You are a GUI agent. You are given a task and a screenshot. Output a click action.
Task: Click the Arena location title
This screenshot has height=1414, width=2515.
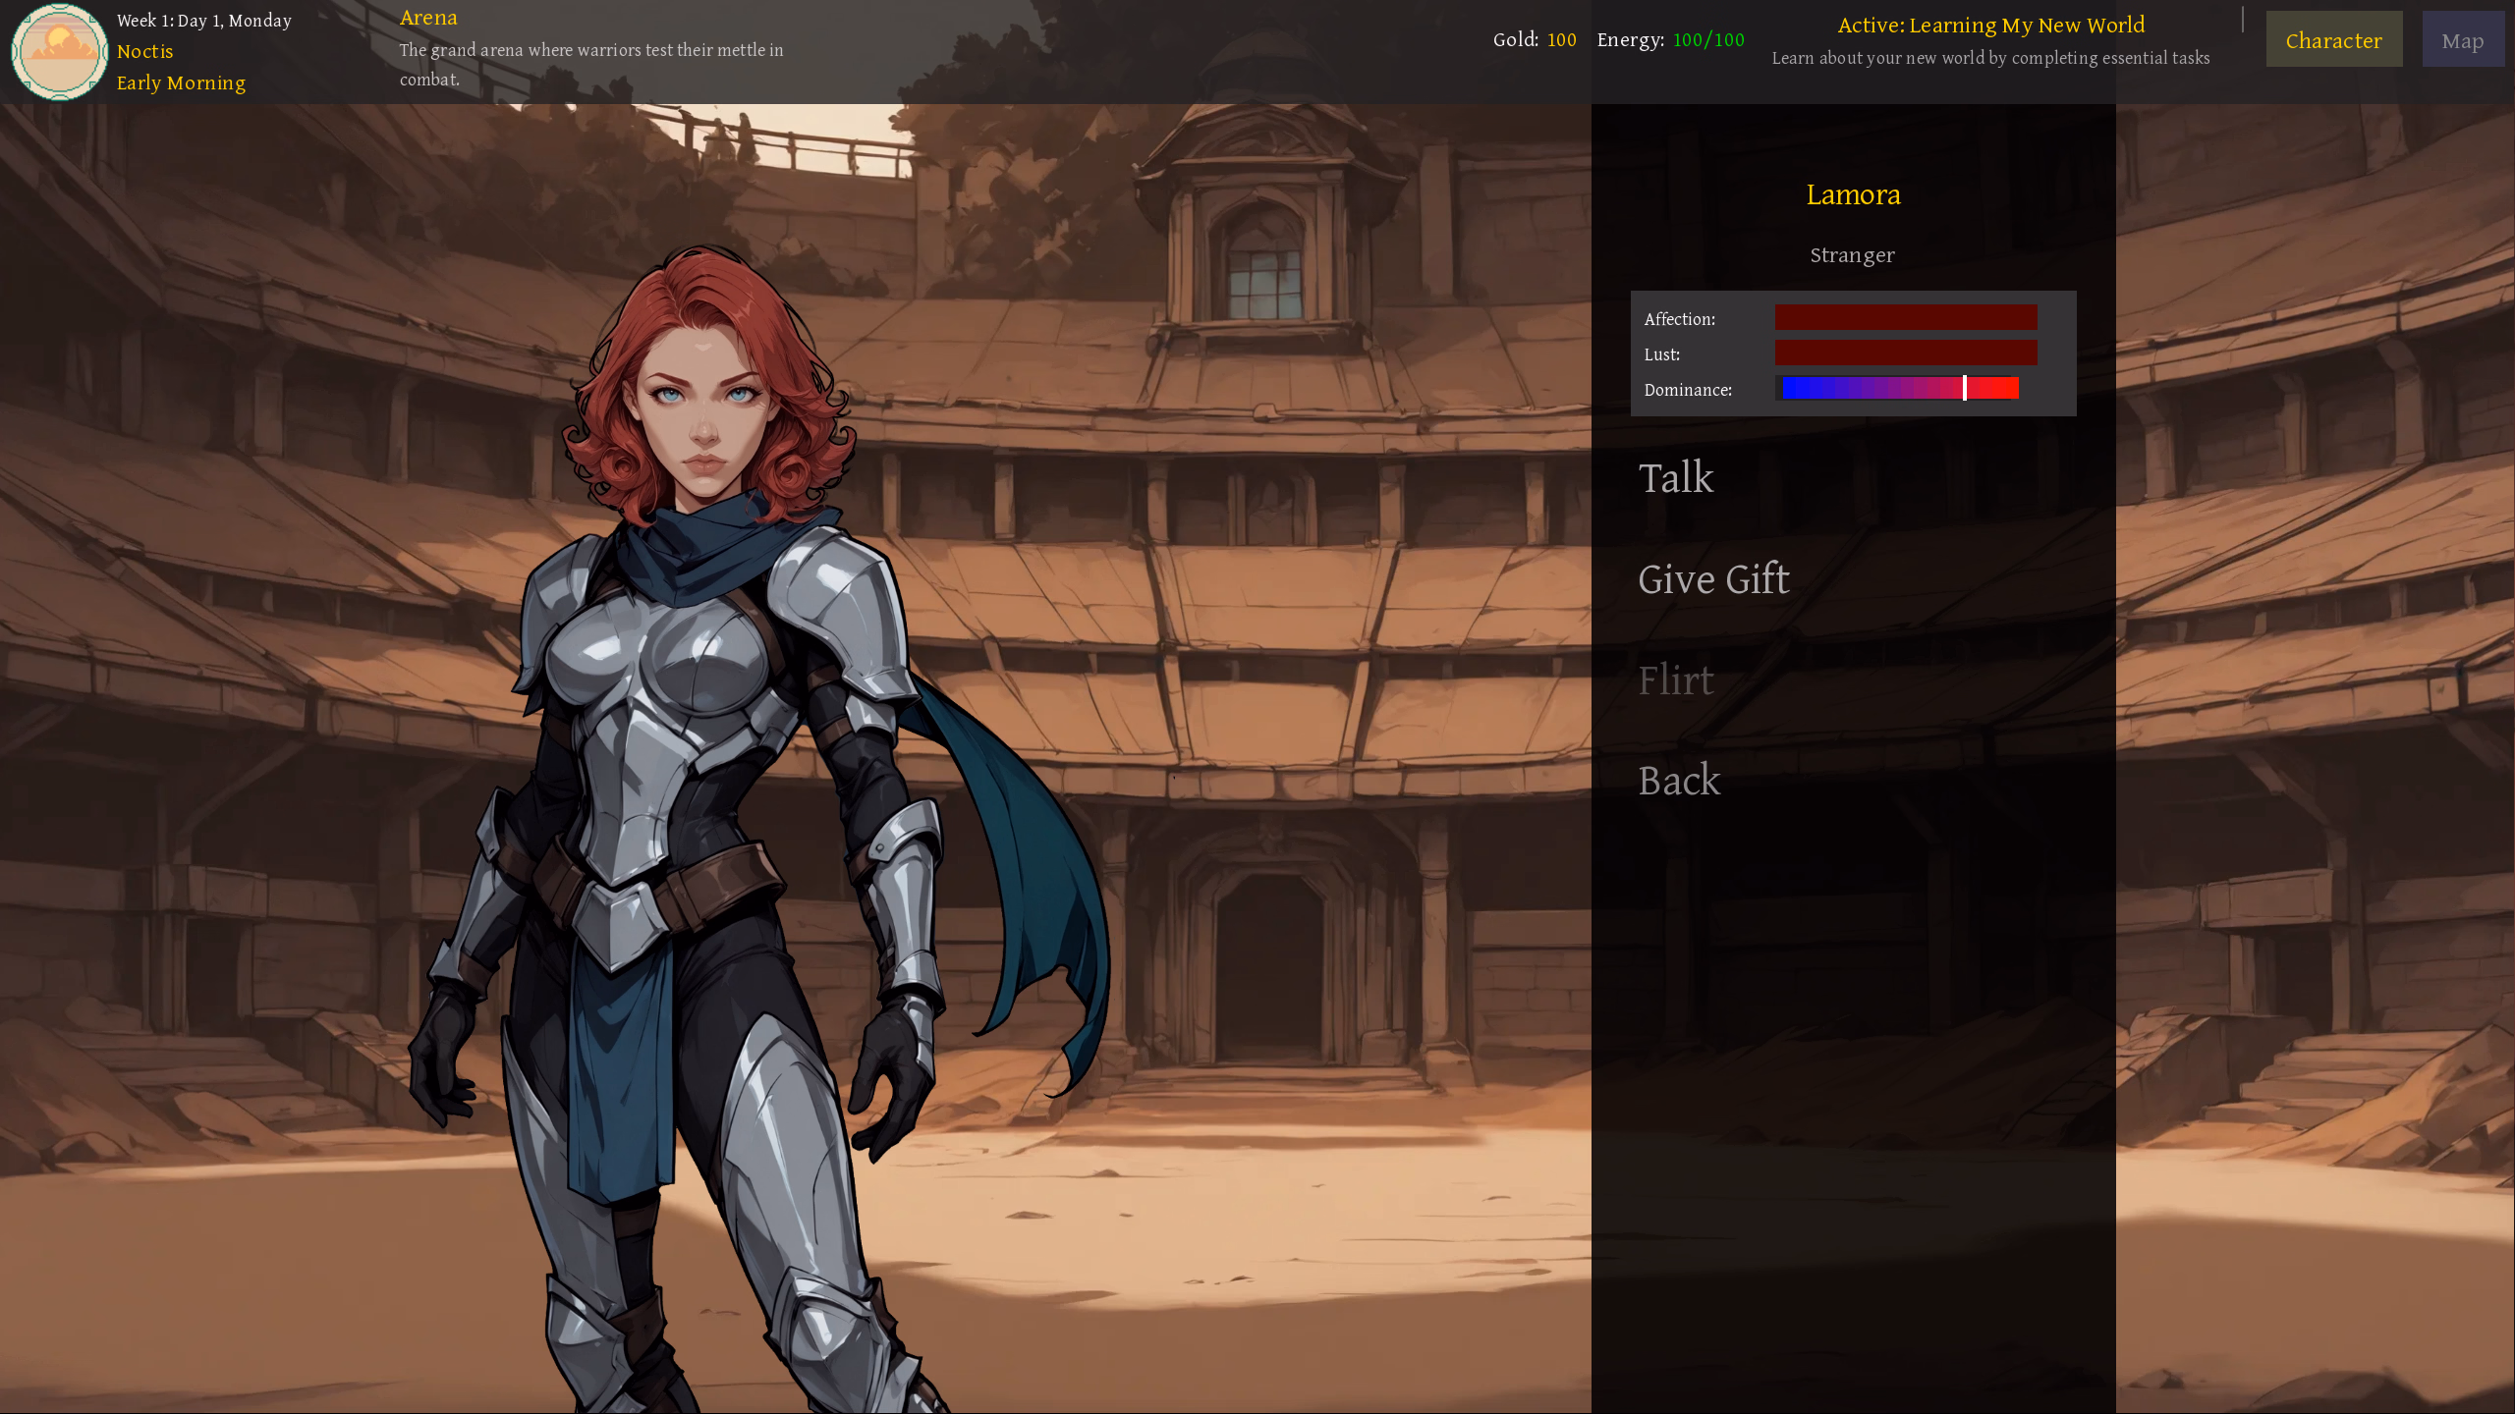(428, 18)
